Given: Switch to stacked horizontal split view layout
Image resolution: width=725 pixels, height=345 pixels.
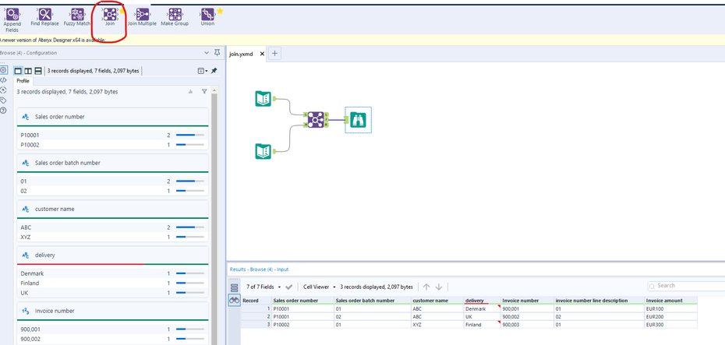Looking at the screenshot, I should (38, 71).
